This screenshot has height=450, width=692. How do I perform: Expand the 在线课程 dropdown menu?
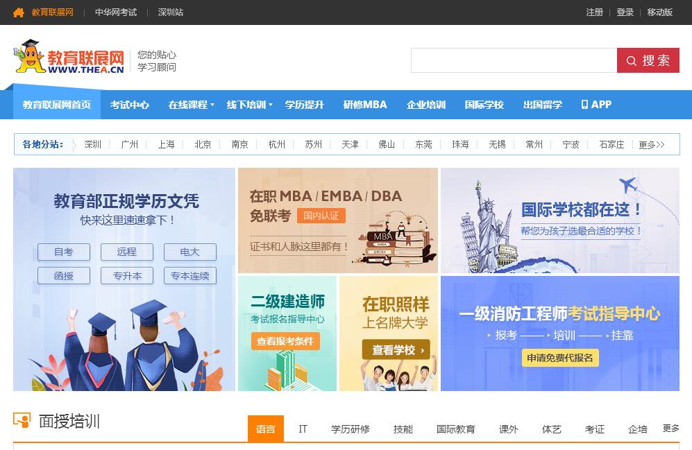point(191,105)
